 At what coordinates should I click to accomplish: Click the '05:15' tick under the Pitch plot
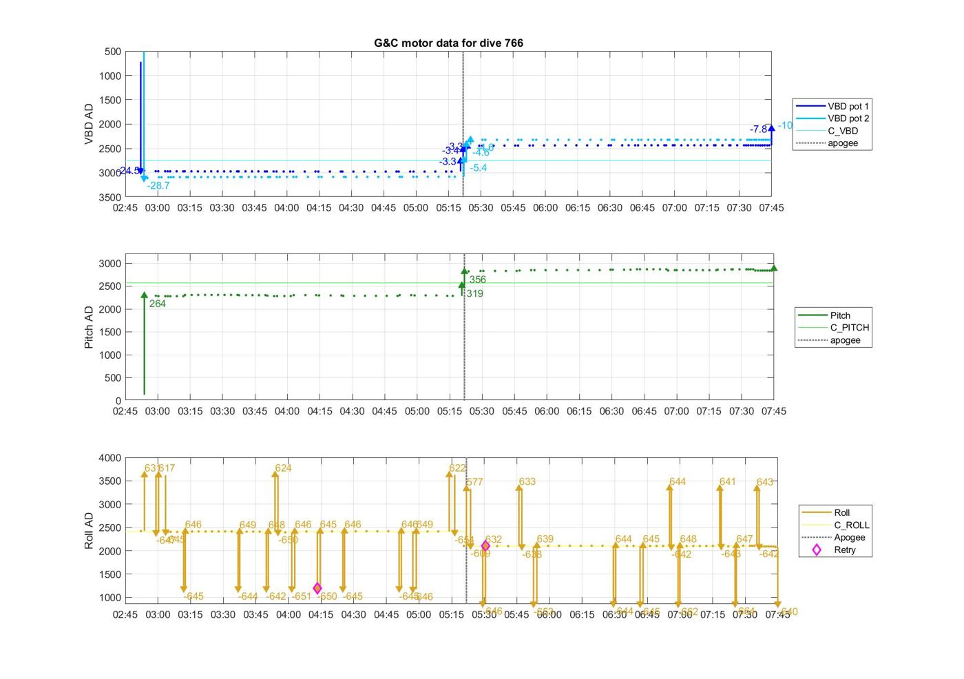[x=450, y=411]
